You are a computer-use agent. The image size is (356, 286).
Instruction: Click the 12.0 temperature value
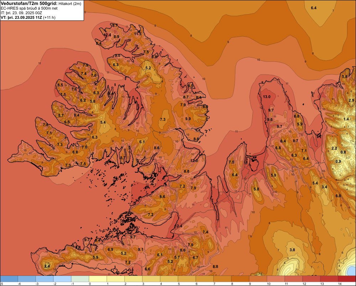pyautogui.click(x=194, y=161)
